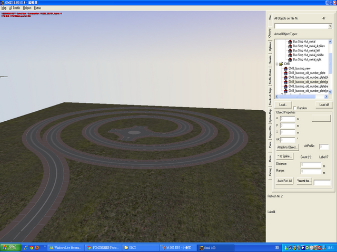This screenshot has height=252, width=337.
Task: Open the Map menu
Action: point(4,8)
